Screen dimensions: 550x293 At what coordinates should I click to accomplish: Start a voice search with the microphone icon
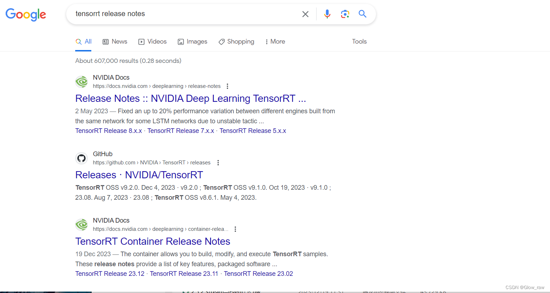click(x=327, y=14)
